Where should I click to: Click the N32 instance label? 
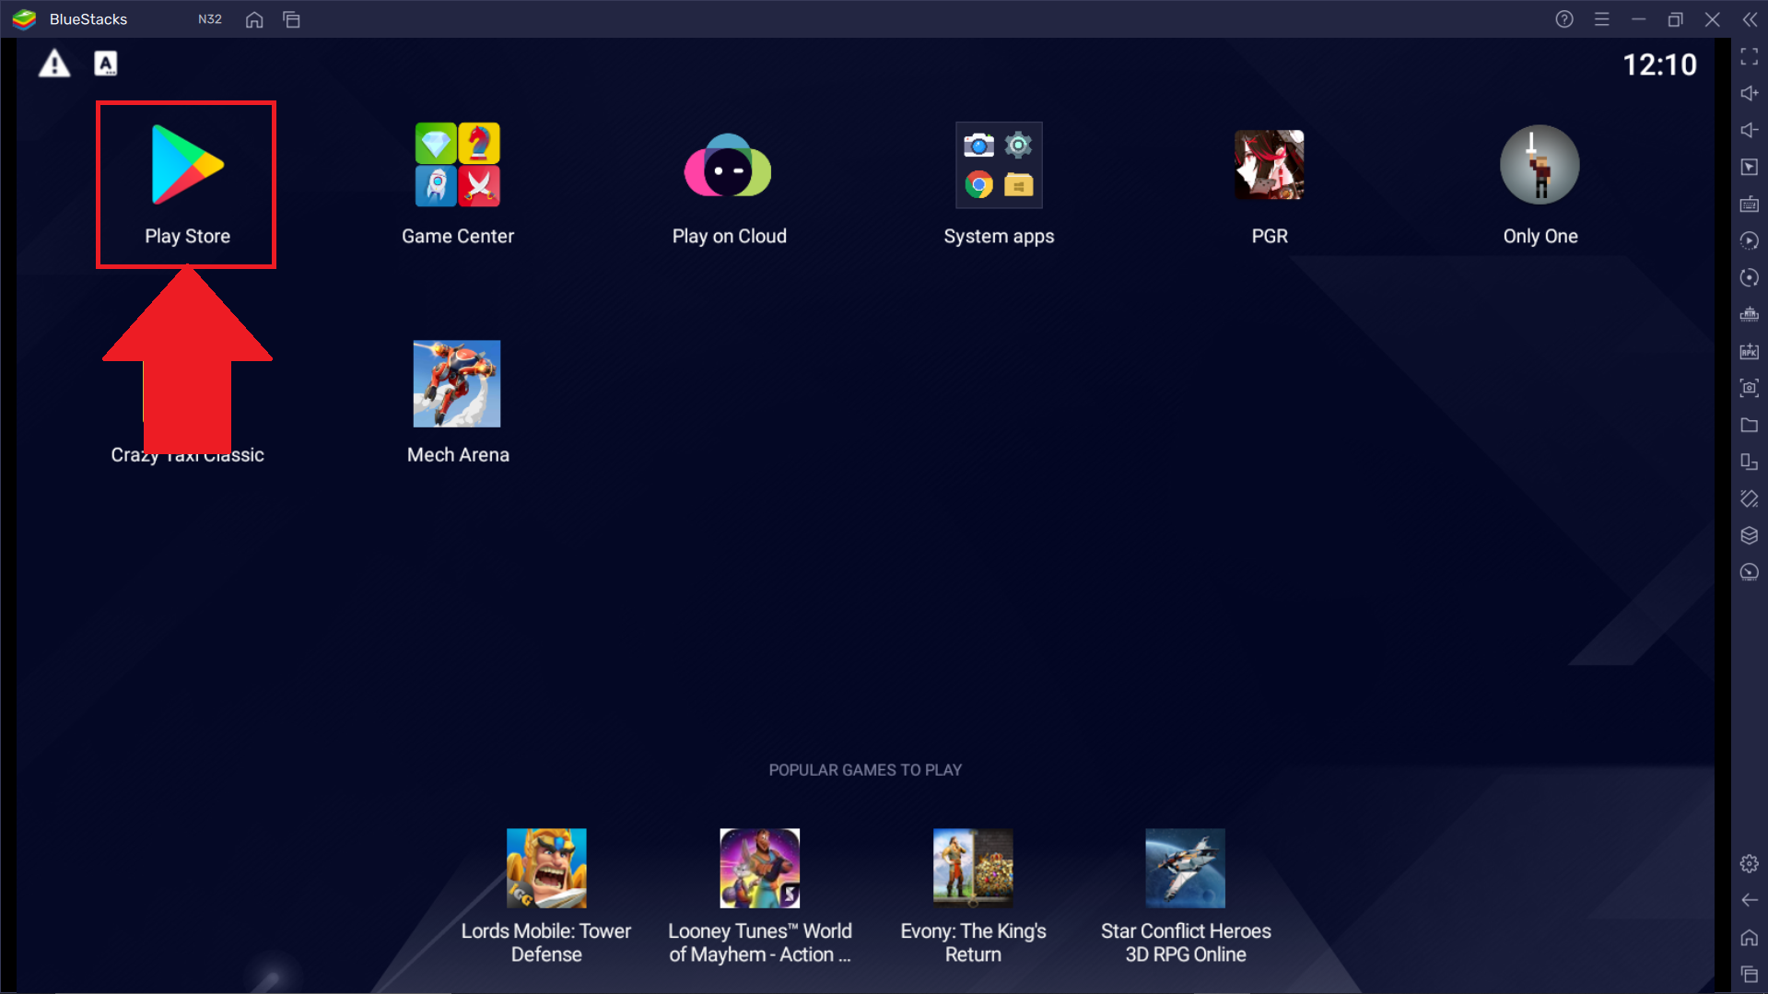coord(210,19)
